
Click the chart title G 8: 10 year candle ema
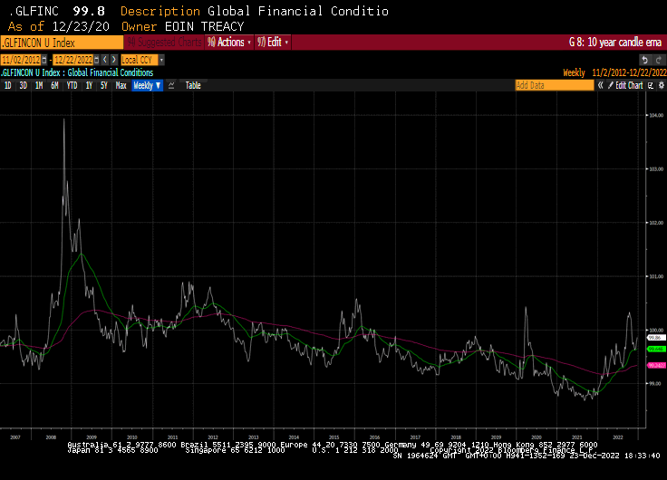[x=615, y=42]
